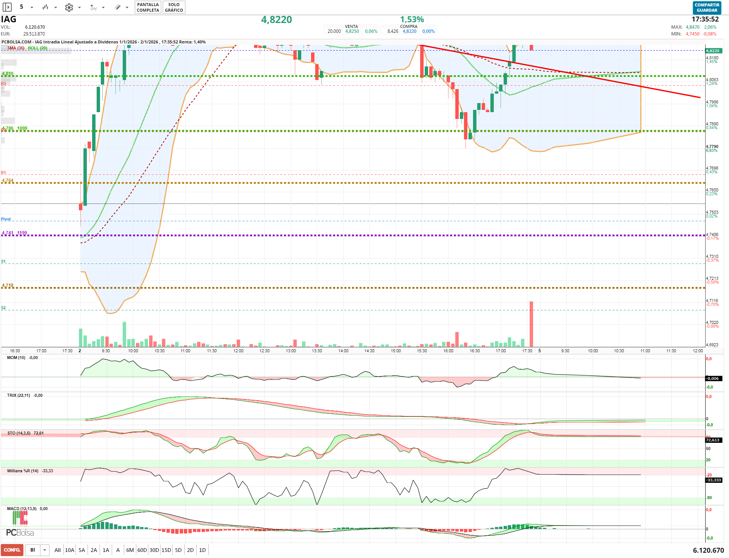Click the large red volume bar at 17:35
The width and height of the screenshot is (729, 558).
pyautogui.click(x=531, y=324)
